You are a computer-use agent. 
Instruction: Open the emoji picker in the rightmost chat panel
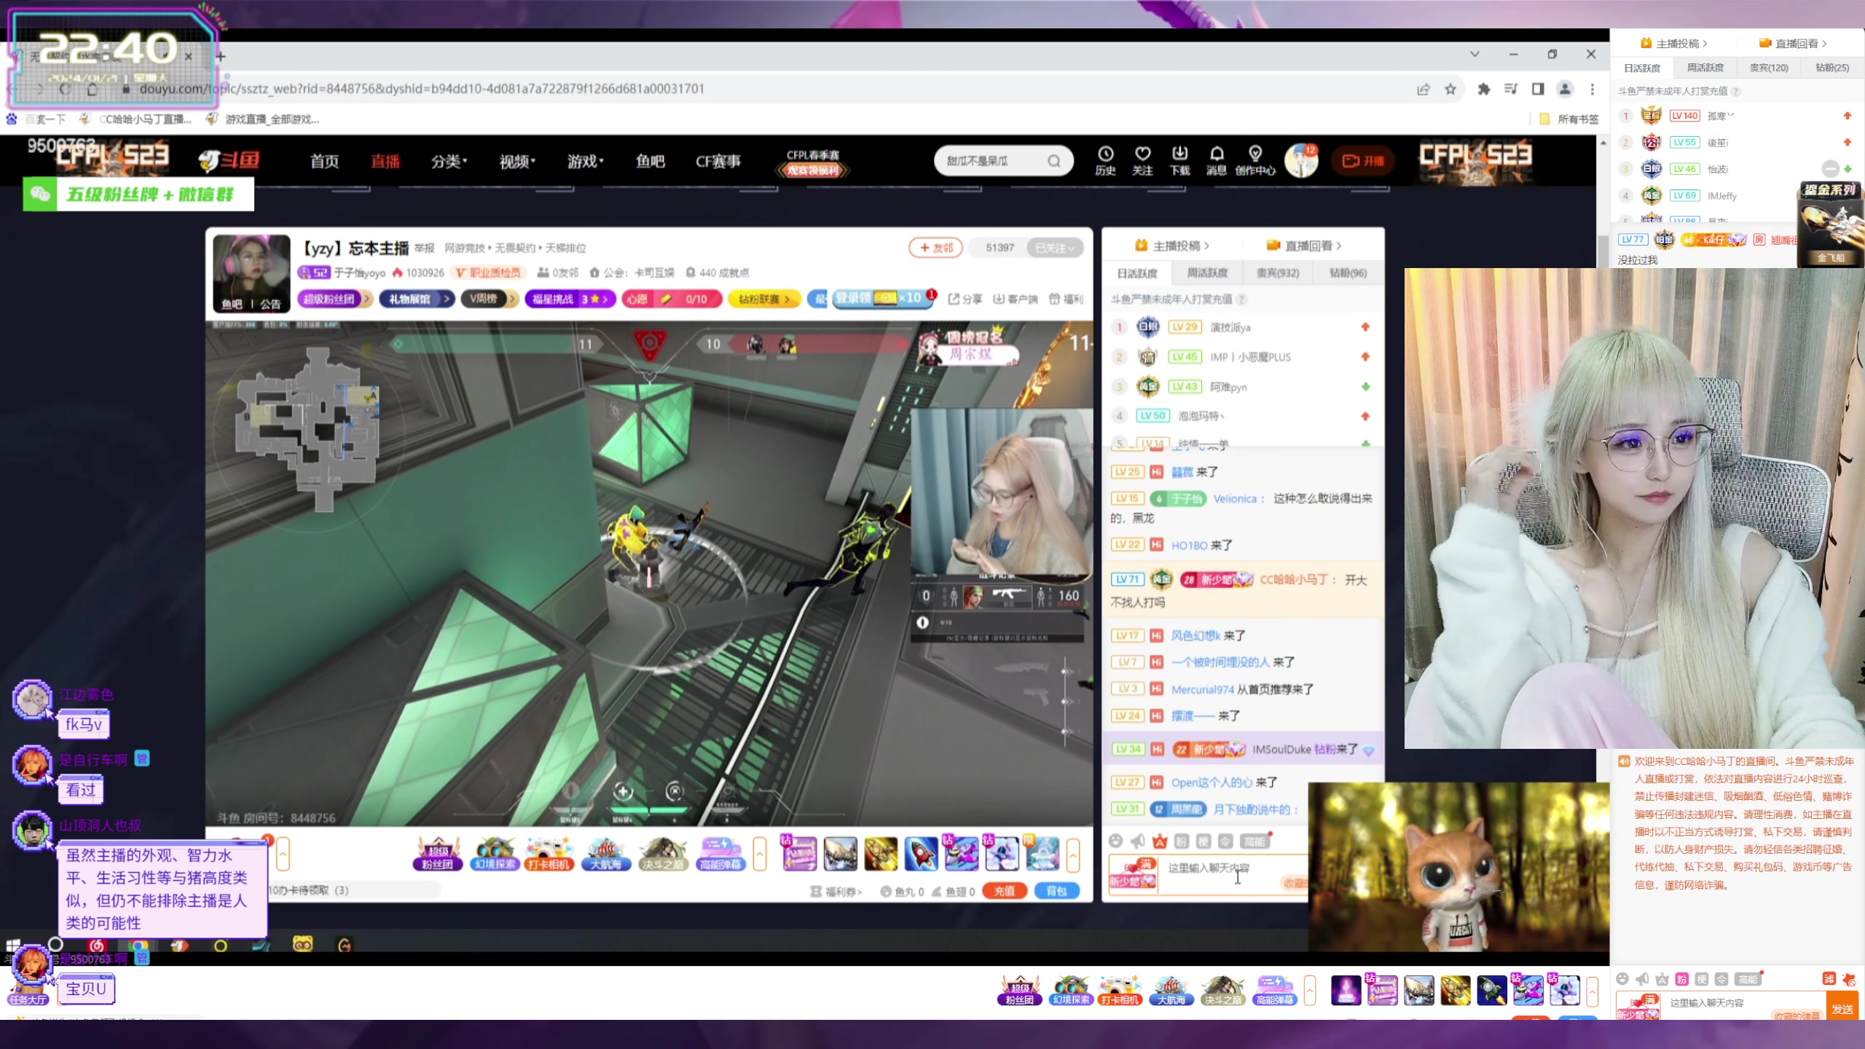[x=1622, y=979]
